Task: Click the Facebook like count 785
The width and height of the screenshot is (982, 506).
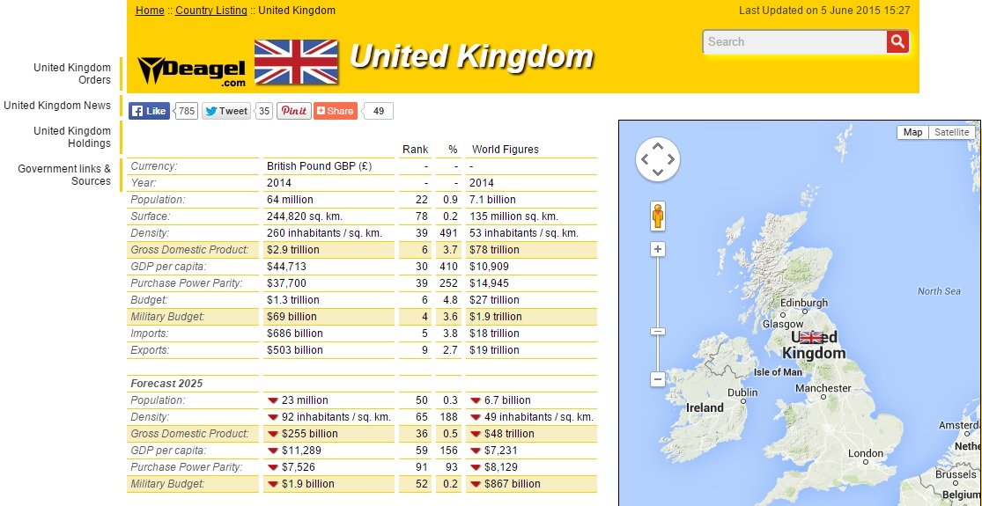Action: (187, 111)
